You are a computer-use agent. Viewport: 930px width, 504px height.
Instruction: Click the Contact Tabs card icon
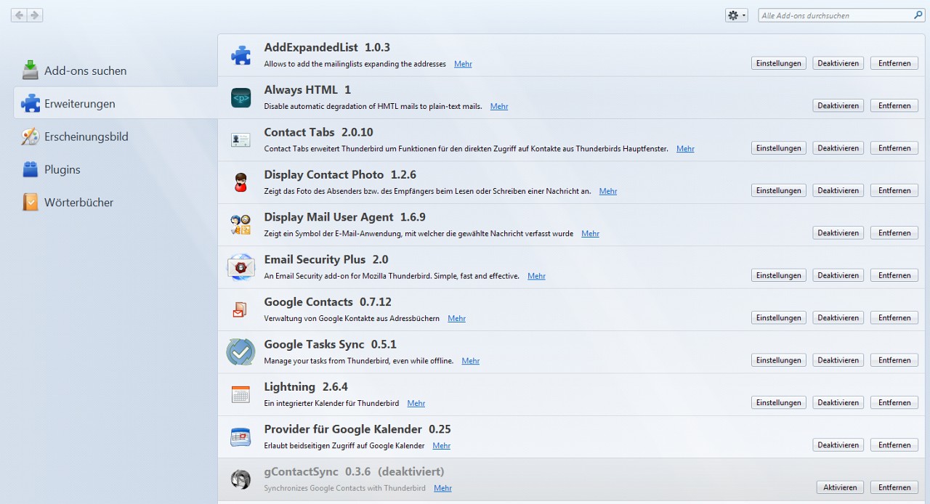tap(240, 140)
